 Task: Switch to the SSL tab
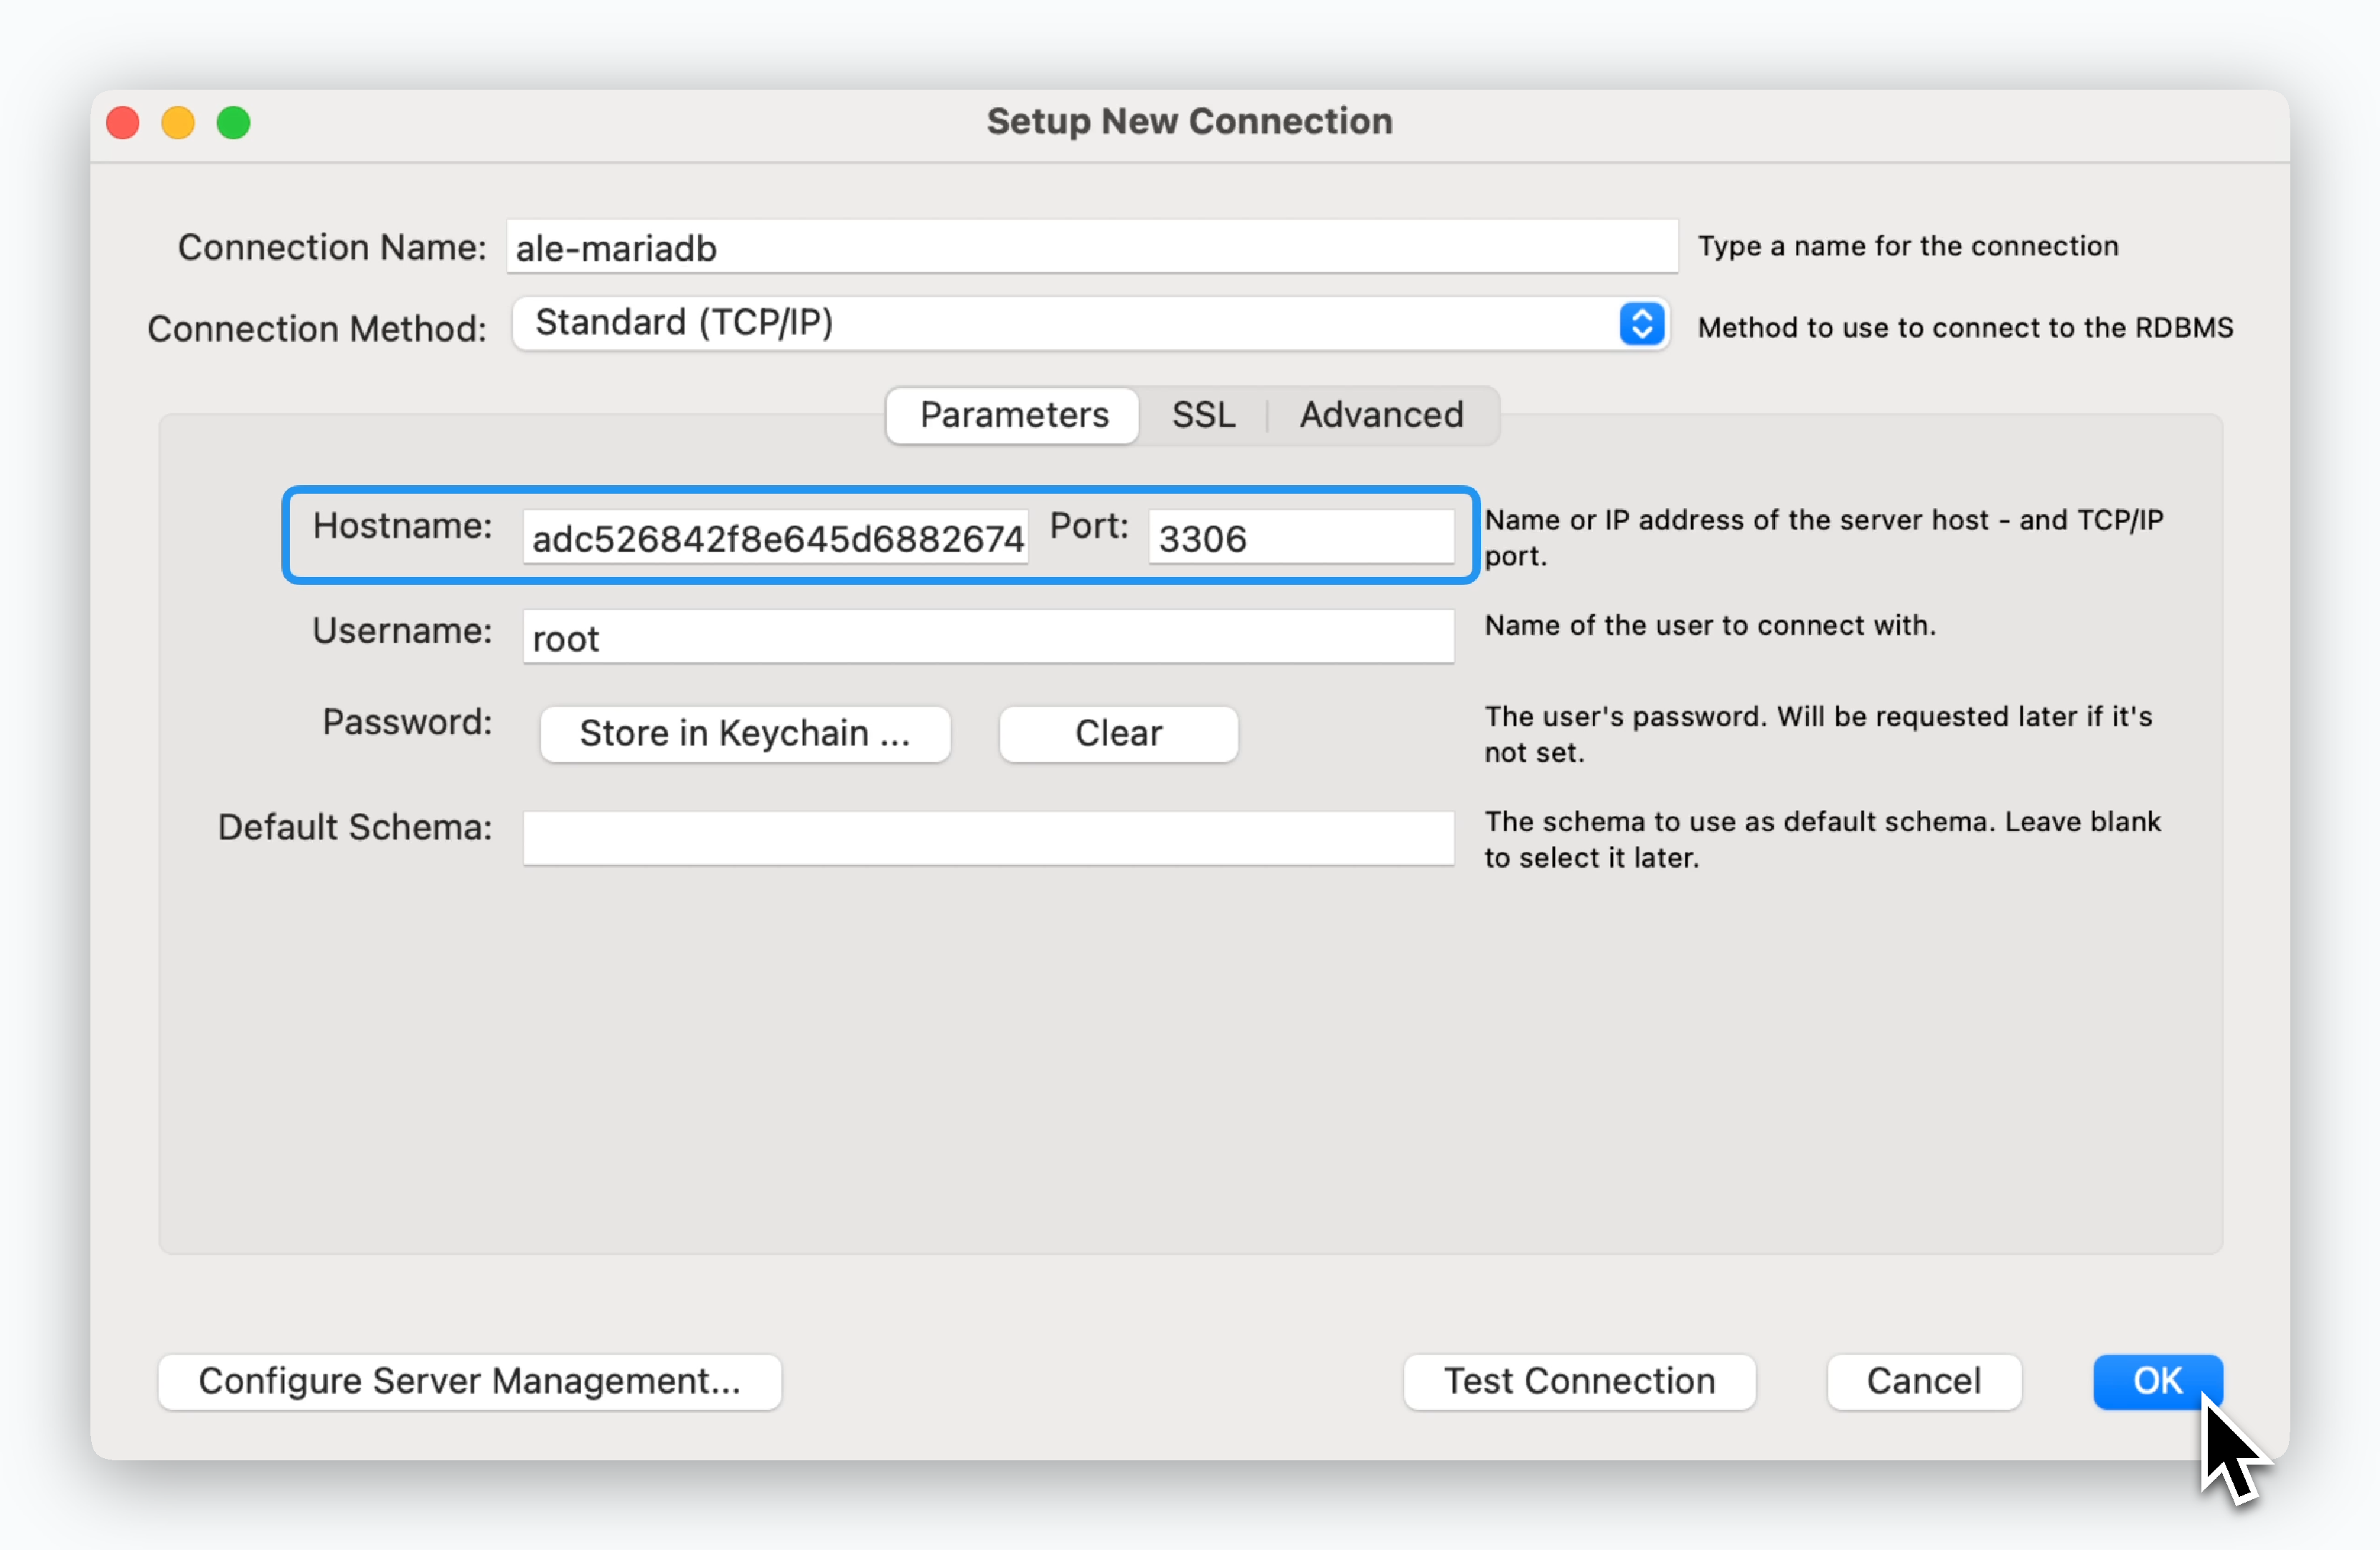[x=1203, y=415]
